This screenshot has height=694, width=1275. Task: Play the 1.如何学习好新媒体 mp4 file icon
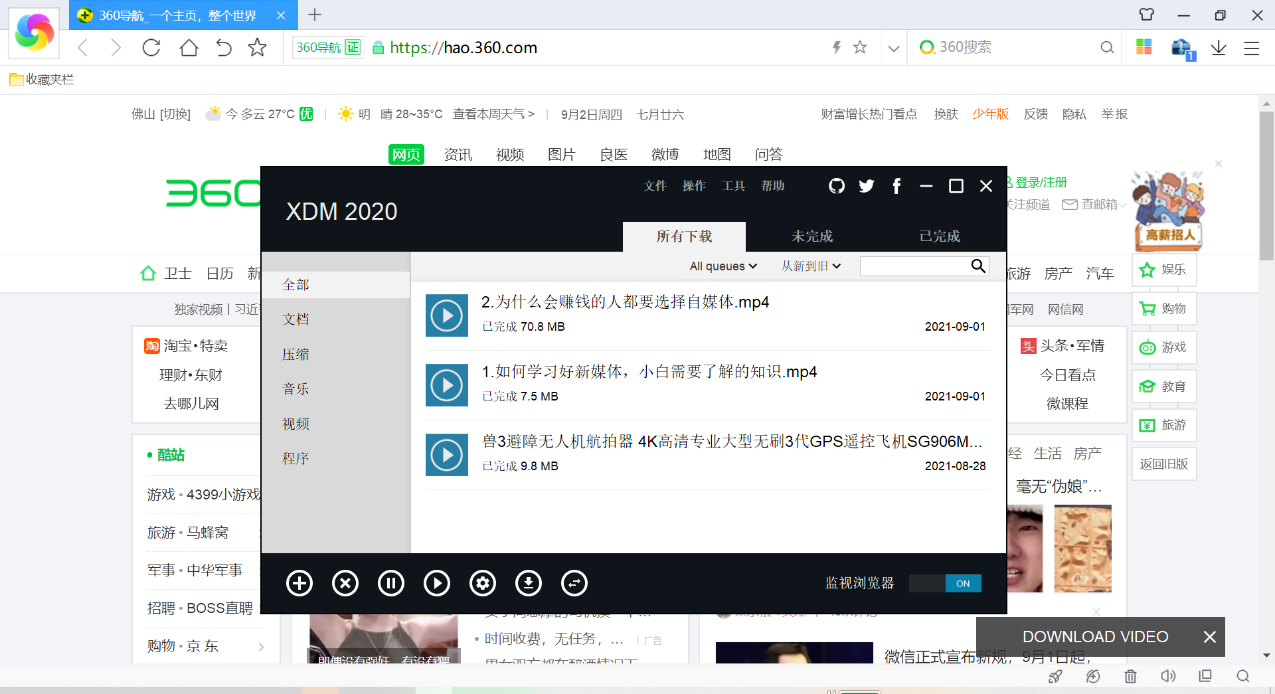pyautogui.click(x=447, y=385)
